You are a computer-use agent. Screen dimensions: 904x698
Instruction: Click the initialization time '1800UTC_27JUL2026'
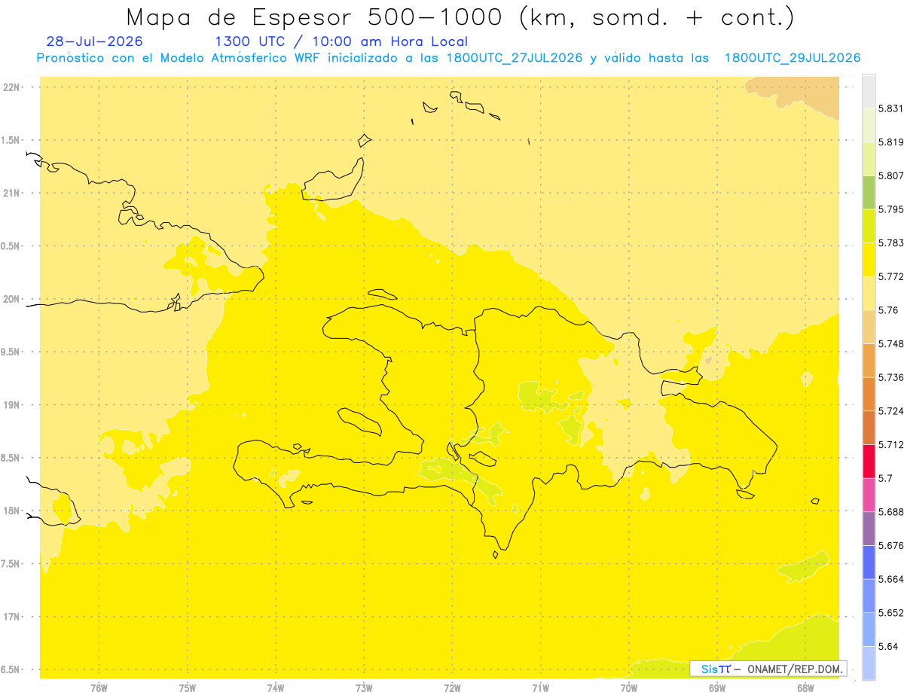(514, 58)
